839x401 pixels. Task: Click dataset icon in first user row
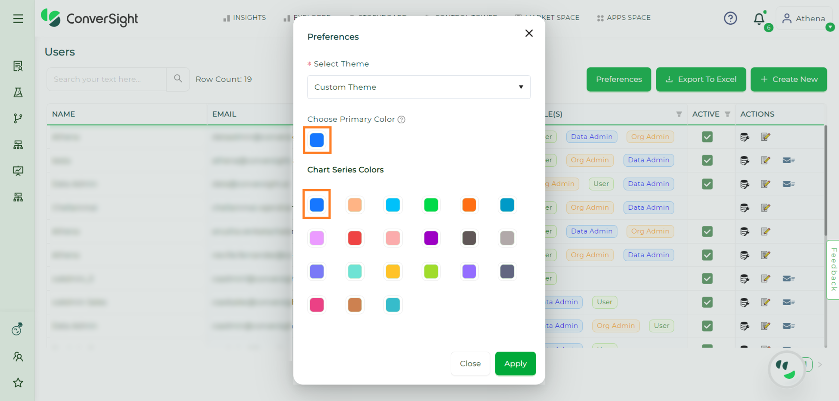tap(744, 137)
